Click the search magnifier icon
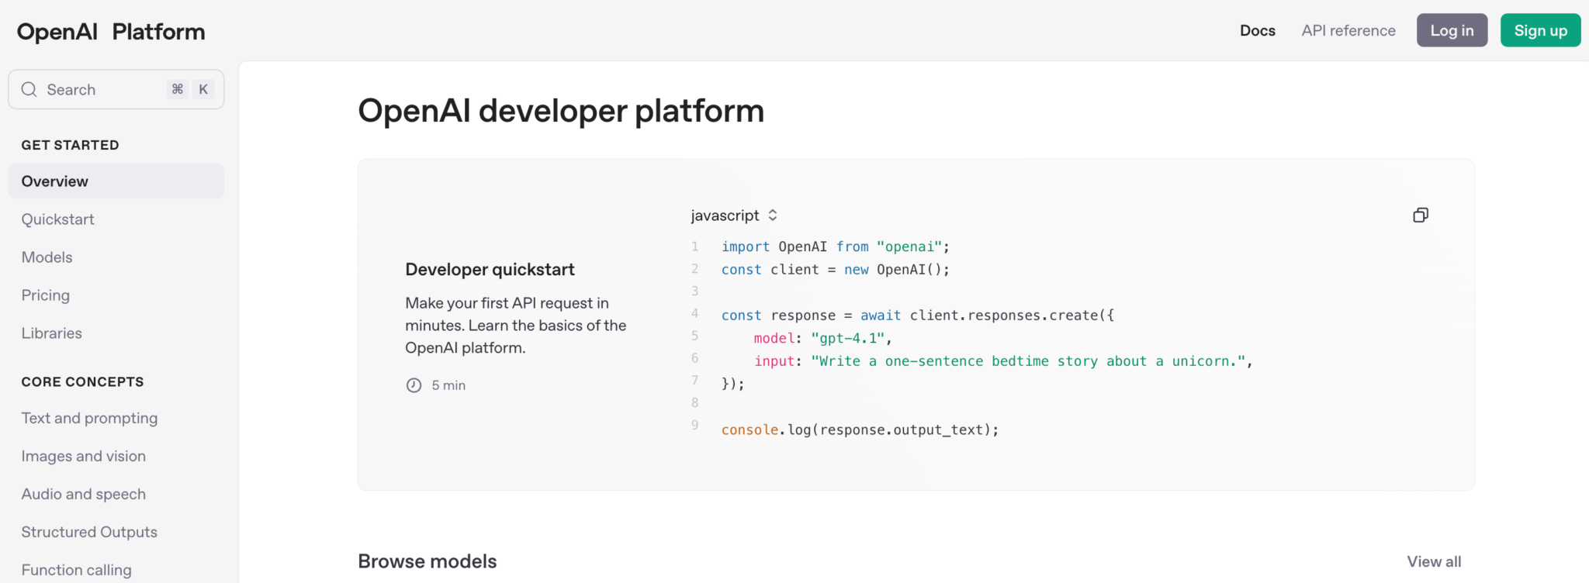This screenshot has width=1589, height=583. point(29,90)
